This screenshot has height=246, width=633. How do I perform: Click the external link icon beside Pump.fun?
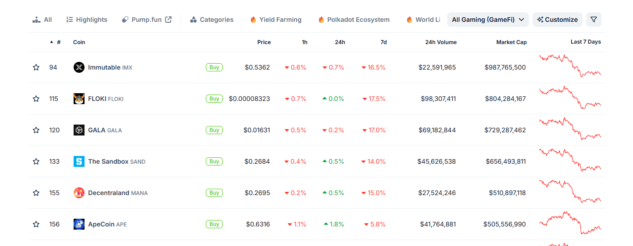(168, 20)
